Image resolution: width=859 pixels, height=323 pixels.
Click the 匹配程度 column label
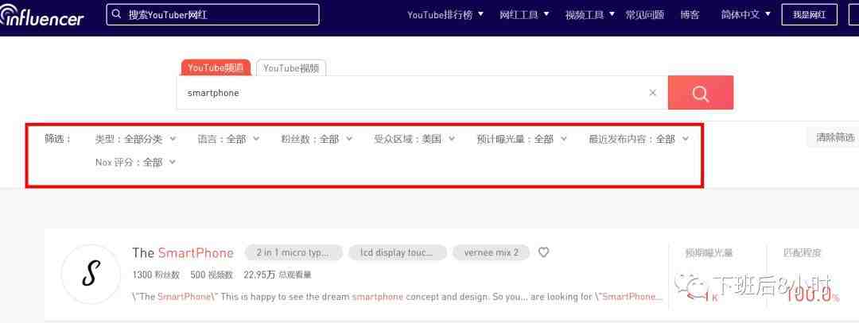[802, 253]
